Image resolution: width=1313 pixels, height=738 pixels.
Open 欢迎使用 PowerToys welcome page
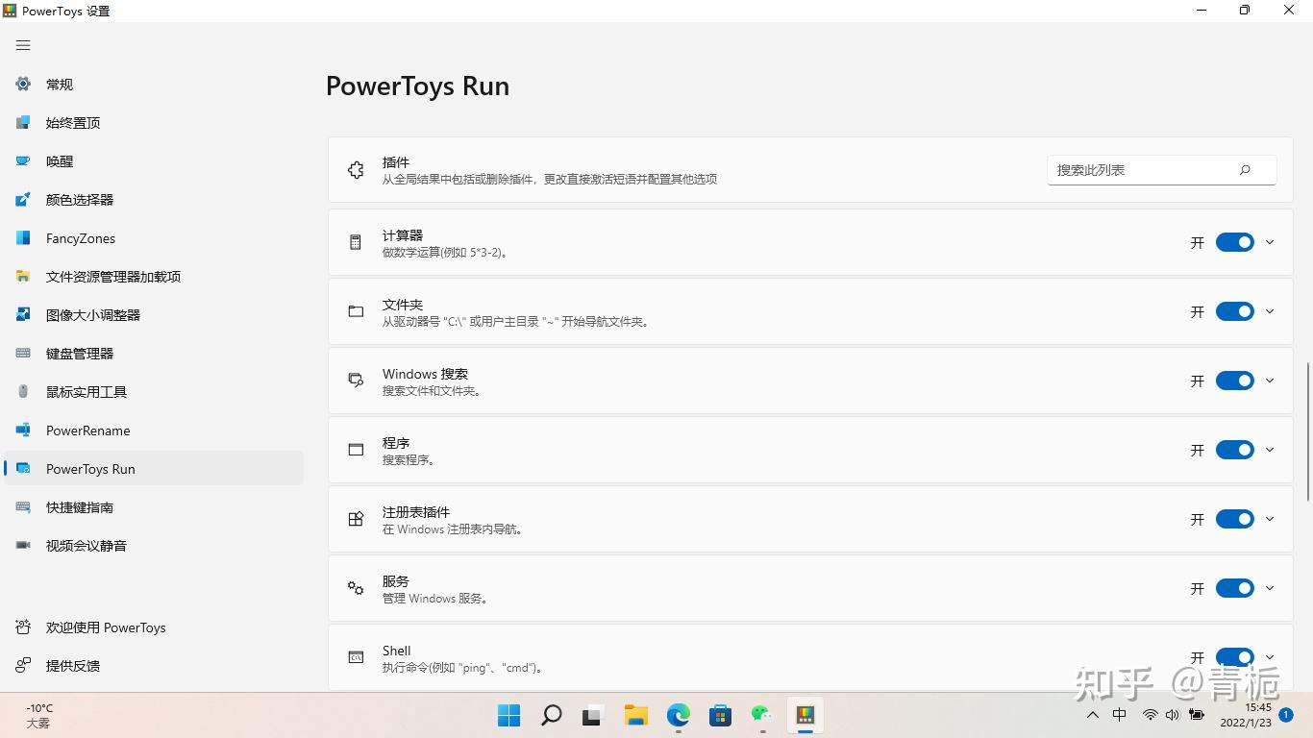(x=106, y=627)
